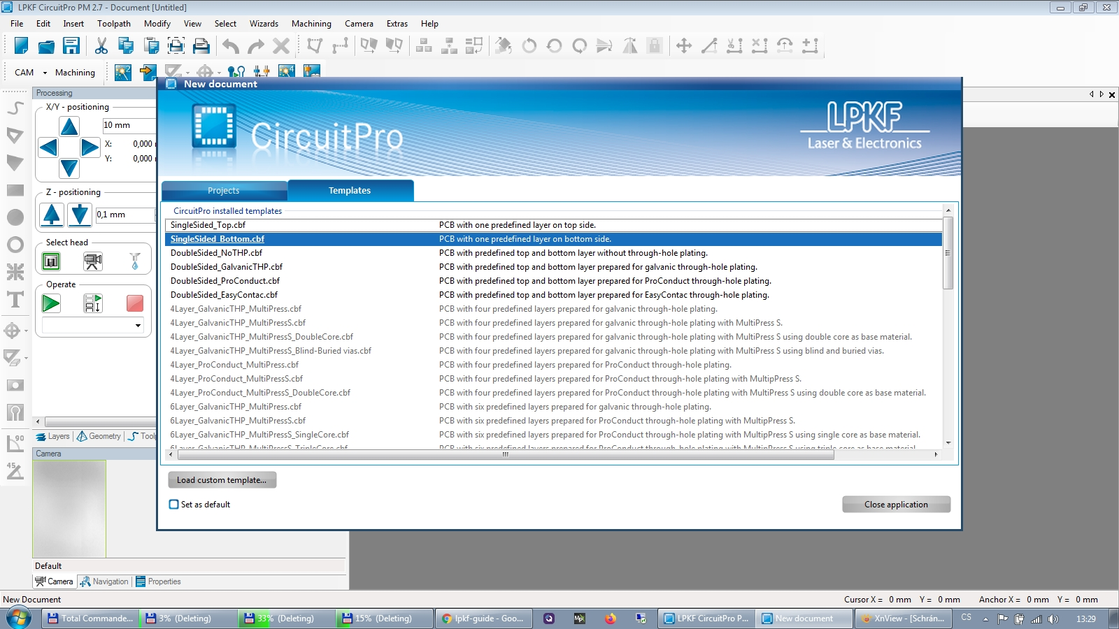Click the template list vertical scrollbar thumb
The height and width of the screenshot is (629, 1119).
click(948, 253)
